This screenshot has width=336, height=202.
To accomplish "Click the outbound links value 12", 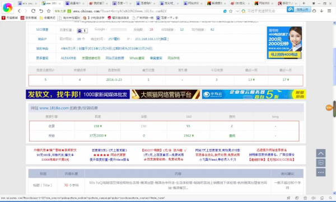I will 181,30.
